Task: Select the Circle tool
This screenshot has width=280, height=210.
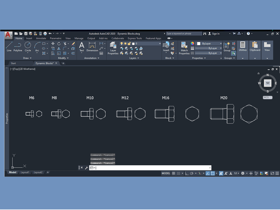Action: pyautogui.click(x=28, y=45)
